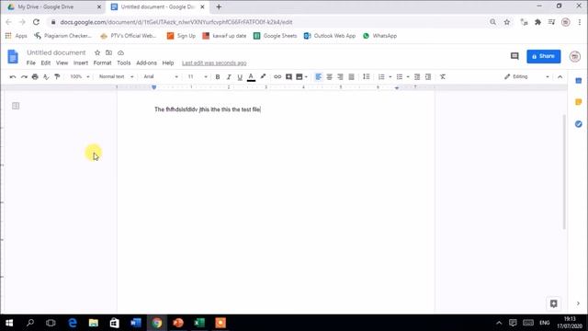Viewport: 588px width, 331px height.
Task: Toggle Italic formatting
Action: 229,76
